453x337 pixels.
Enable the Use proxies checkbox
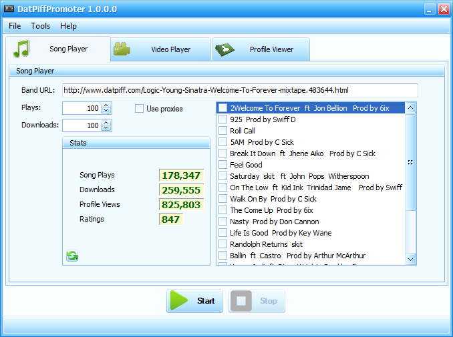[139, 109]
